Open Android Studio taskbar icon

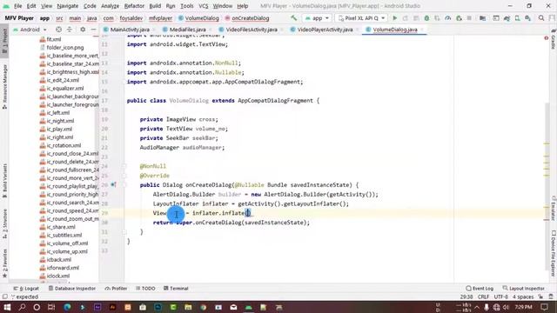click(x=249, y=307)
